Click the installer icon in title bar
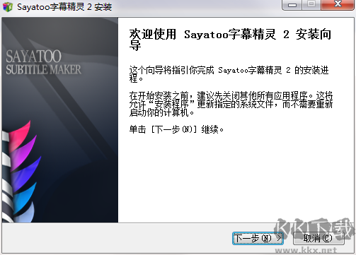The width and height of the screenshot is (356, 255). point(8,6)
